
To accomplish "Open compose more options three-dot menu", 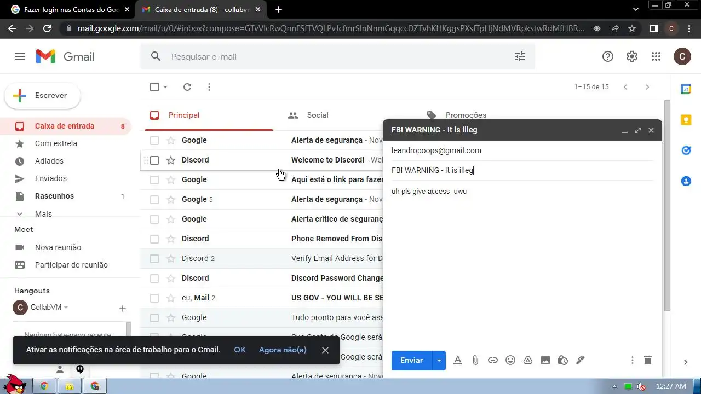I will point(633,360).
